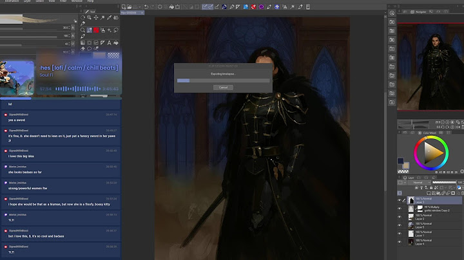This screenshot has width=464, height=260.
Task: Open the layer blending mode Normal dropdown
Action: 420,183
